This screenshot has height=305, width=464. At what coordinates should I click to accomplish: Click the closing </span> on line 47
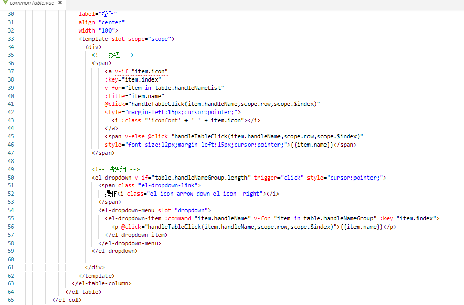point(103,153)
